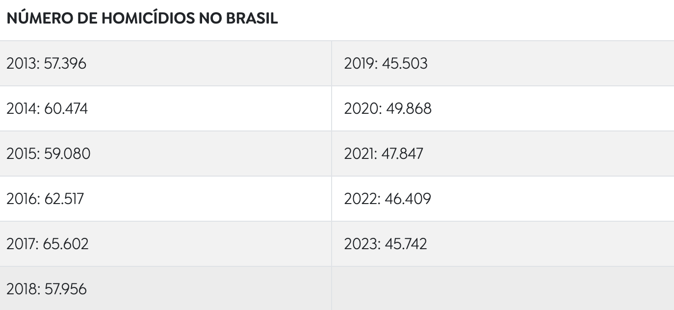The width and height of the screenshot is (674, 310).
Task: Select the 2019: 45.503 cell
Action: 503,63
